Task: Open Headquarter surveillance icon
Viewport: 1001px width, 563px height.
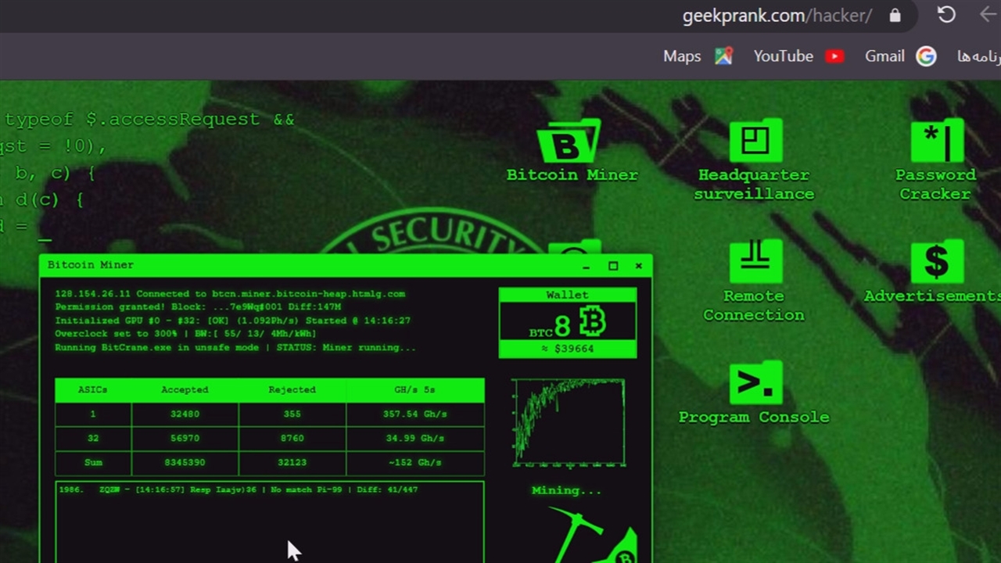Action: click(755, 142)
